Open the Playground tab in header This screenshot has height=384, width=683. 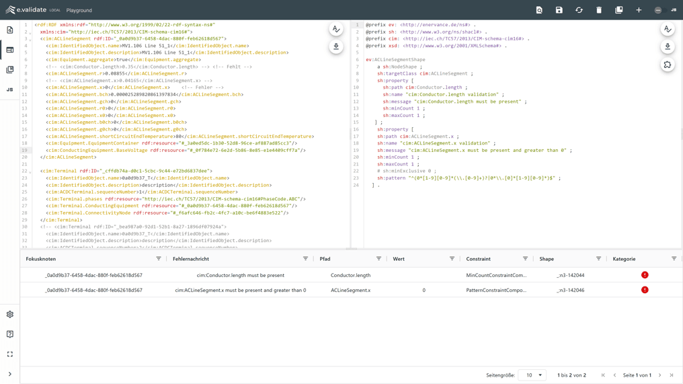(x=79, y=10)
